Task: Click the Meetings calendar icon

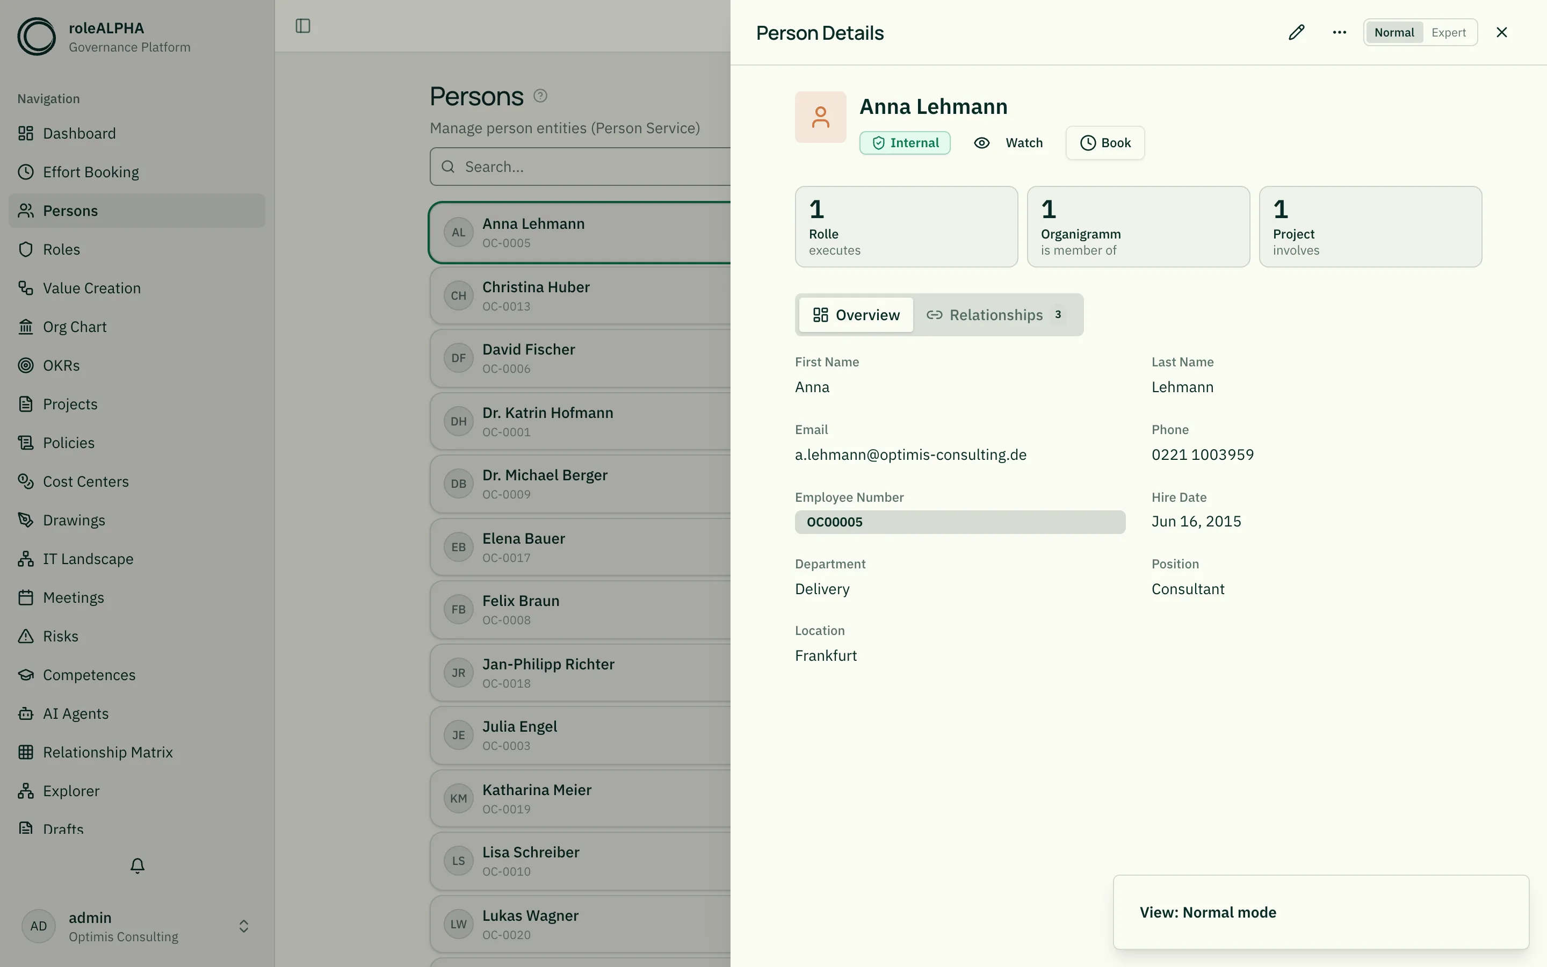Action: point(26,598)
